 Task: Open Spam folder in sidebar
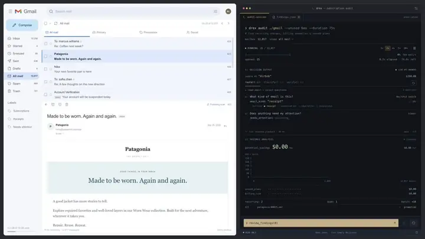coord(22,84)
